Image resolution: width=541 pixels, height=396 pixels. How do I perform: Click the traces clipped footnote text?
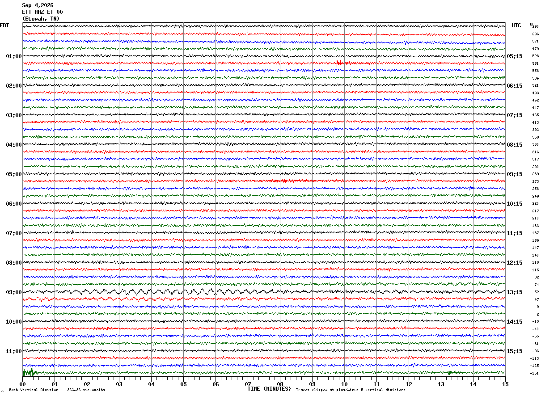coord(351,390)
